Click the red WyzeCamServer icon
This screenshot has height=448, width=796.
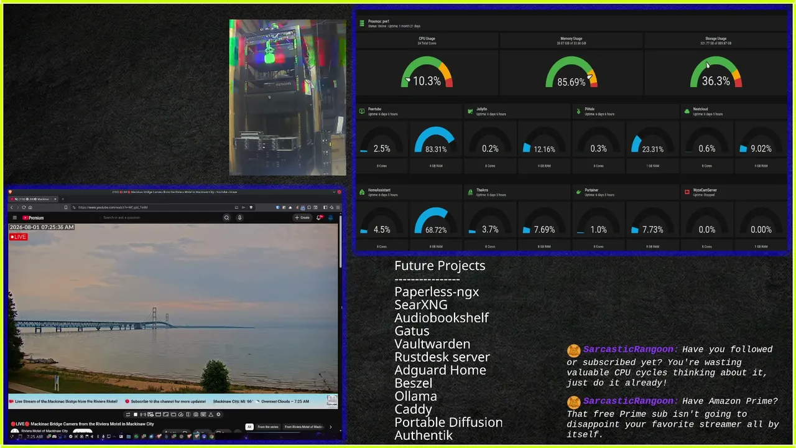pos(687,192)
